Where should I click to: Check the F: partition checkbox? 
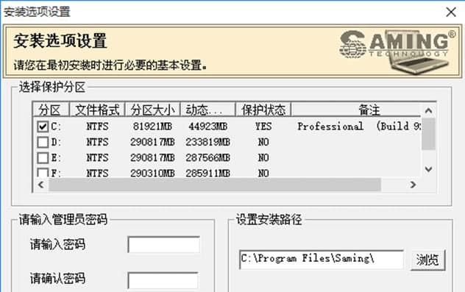click(43, 173)
